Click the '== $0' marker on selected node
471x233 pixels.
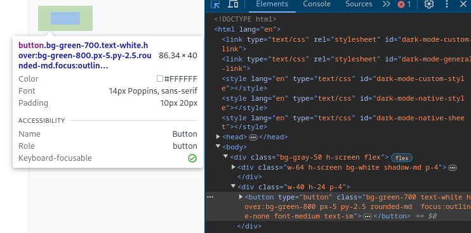click(426, 217)
